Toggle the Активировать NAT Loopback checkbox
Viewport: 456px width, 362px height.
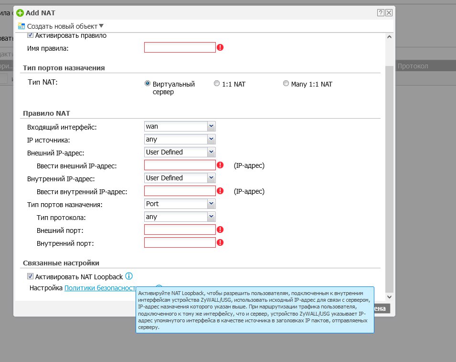click(x=30, y=276)
